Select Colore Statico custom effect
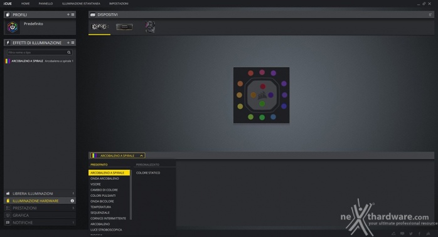 (148, 173)
